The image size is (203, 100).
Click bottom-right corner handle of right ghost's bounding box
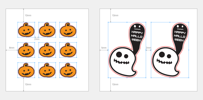click(x=189, y=78)
